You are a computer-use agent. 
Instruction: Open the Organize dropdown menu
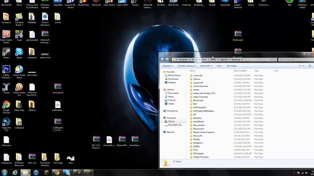[x=168, y=66]
